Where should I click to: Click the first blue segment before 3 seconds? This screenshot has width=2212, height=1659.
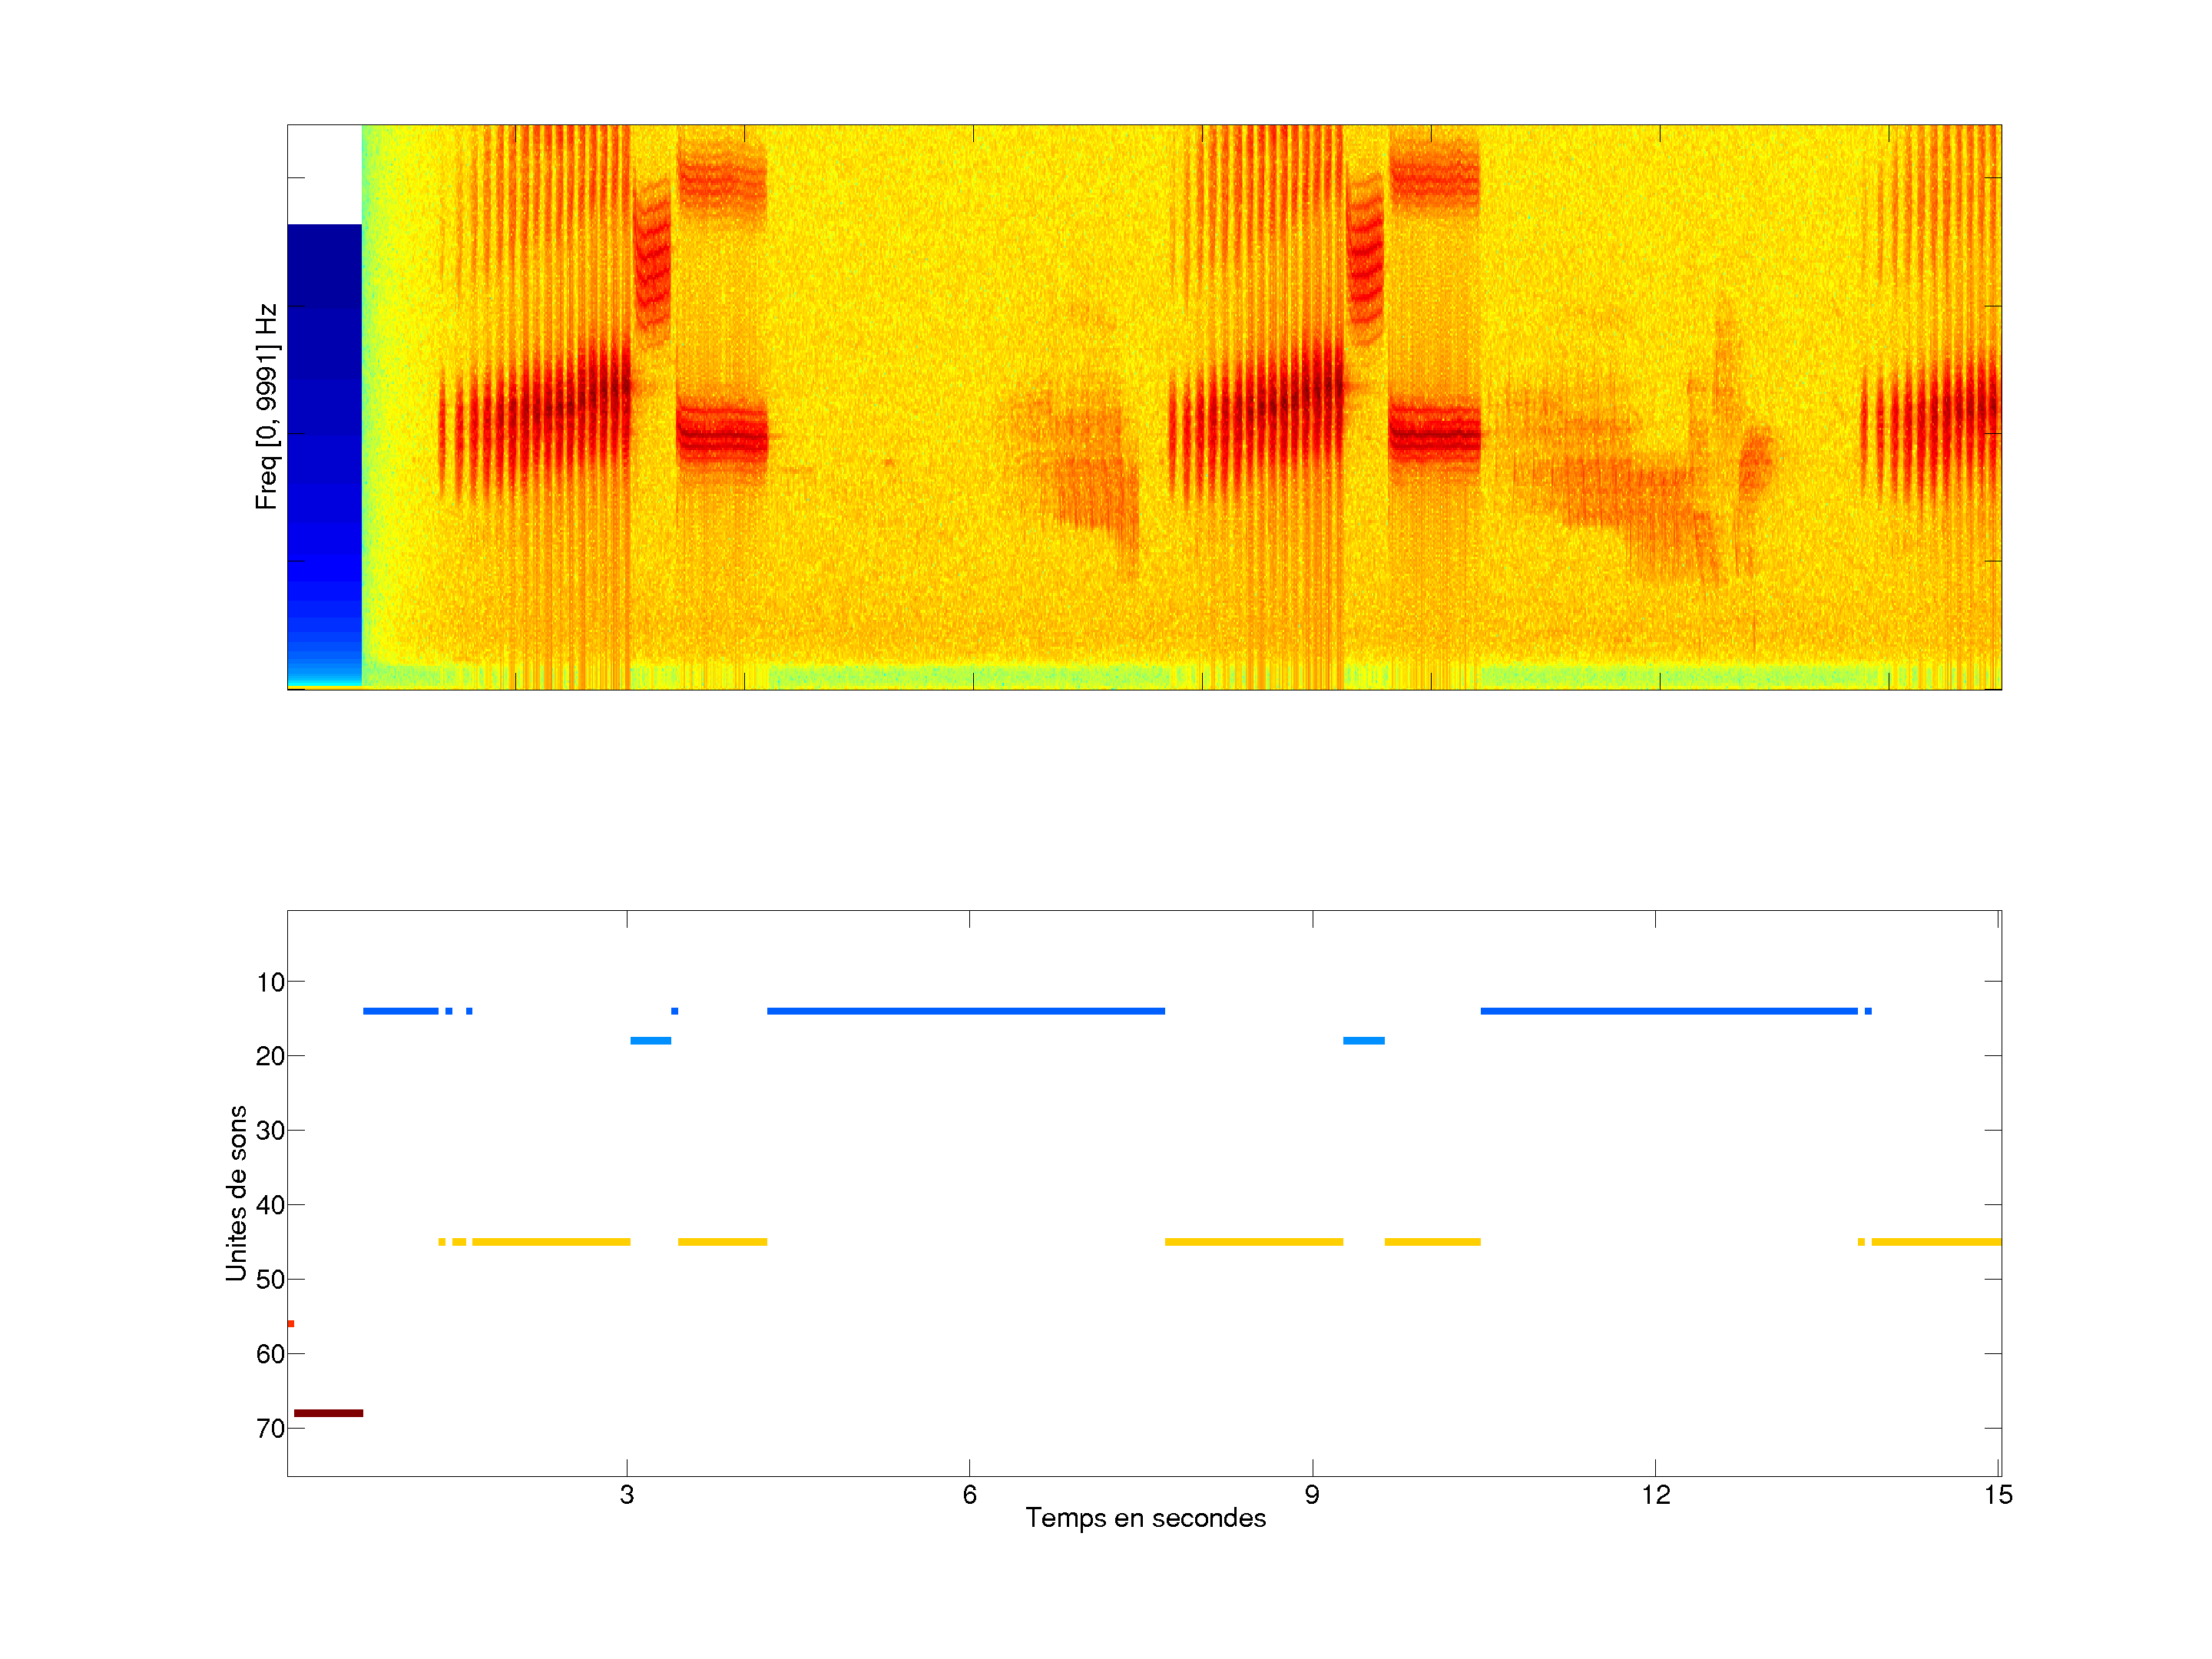click(x=400, y=1011)
